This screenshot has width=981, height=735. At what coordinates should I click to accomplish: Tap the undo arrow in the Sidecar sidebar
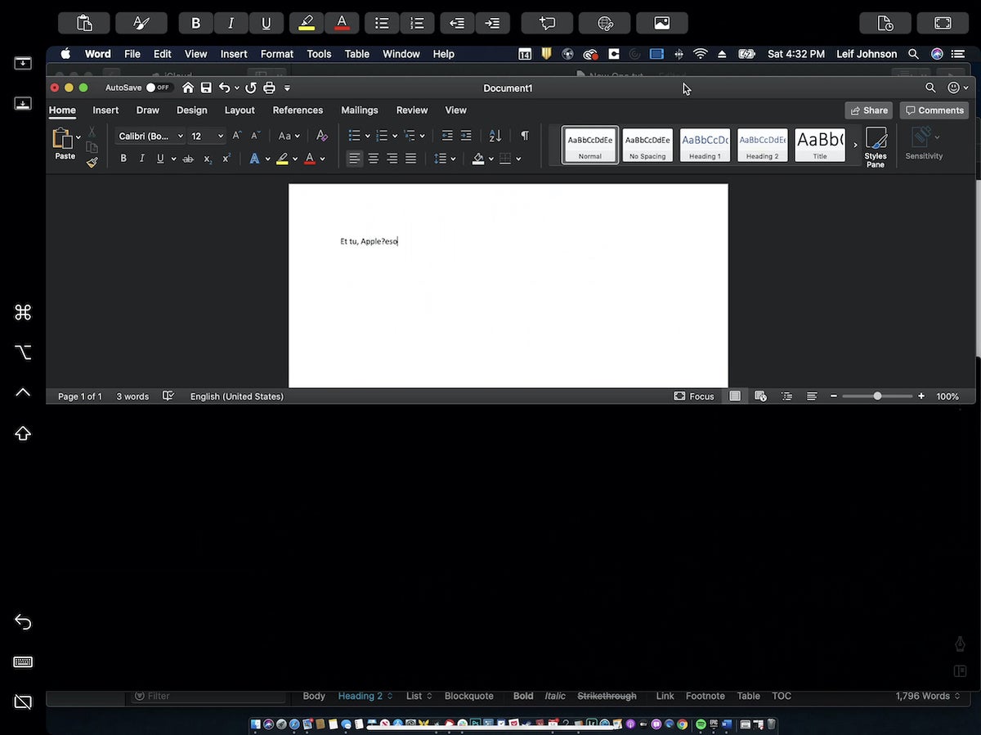(23, 622)
